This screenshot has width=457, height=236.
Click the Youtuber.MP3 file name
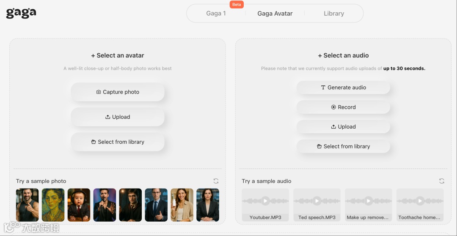click(x=265, y=217)
